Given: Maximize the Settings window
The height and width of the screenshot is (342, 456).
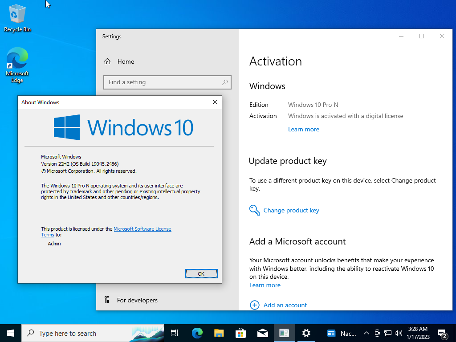Looking at the screenshot, I should pos(422,36).
